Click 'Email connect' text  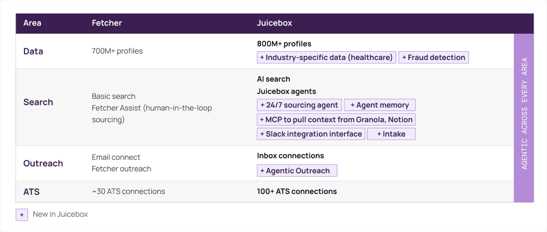(116, 157)
